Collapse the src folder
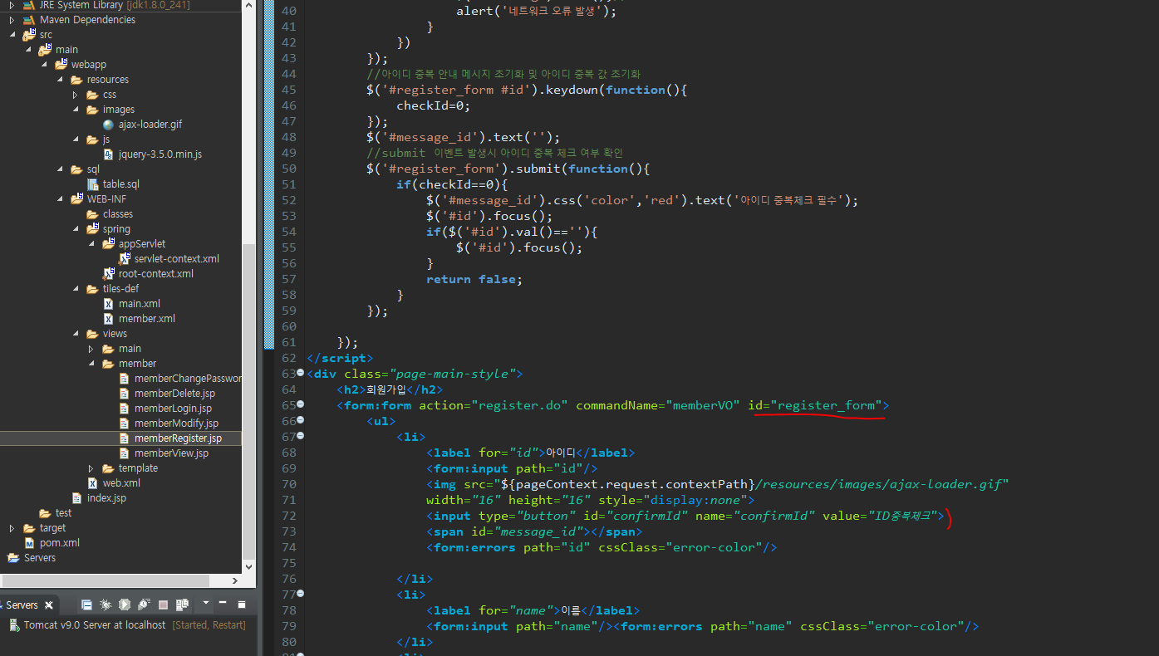The image size is (1159, 656). (12, 35)
